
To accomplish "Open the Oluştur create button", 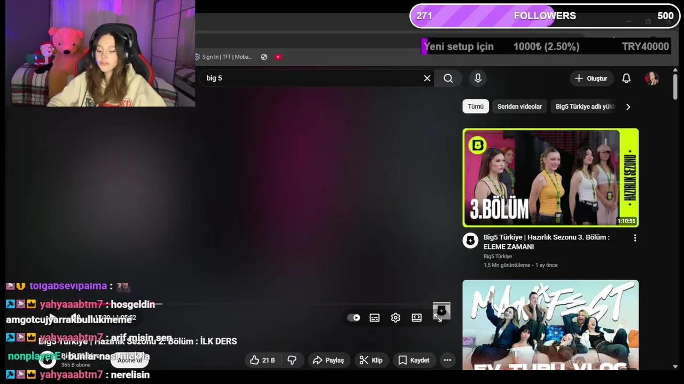I will tap(591, 78).
